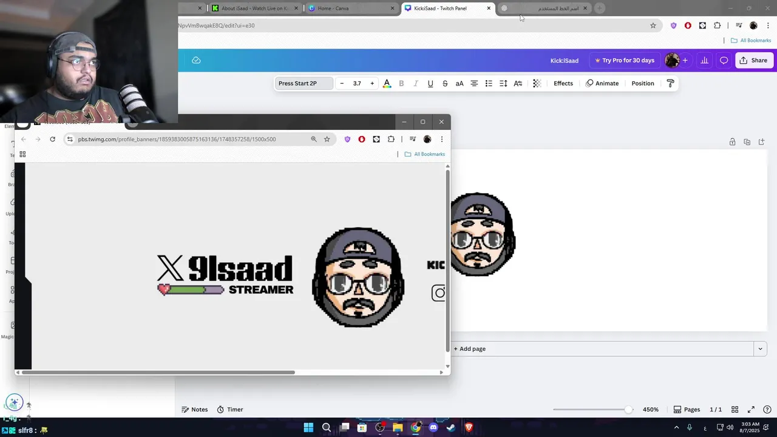777x437 pixels.
Task: Open the Pages view
Action: 687,410
